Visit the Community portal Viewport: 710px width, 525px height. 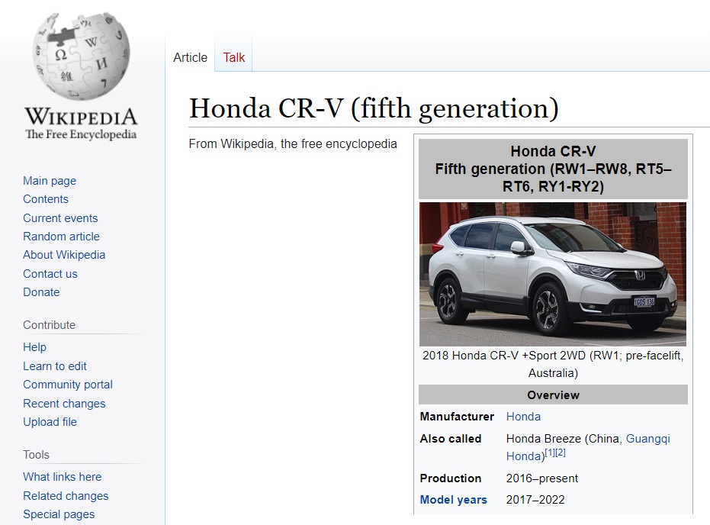click(x=68, y=385)
